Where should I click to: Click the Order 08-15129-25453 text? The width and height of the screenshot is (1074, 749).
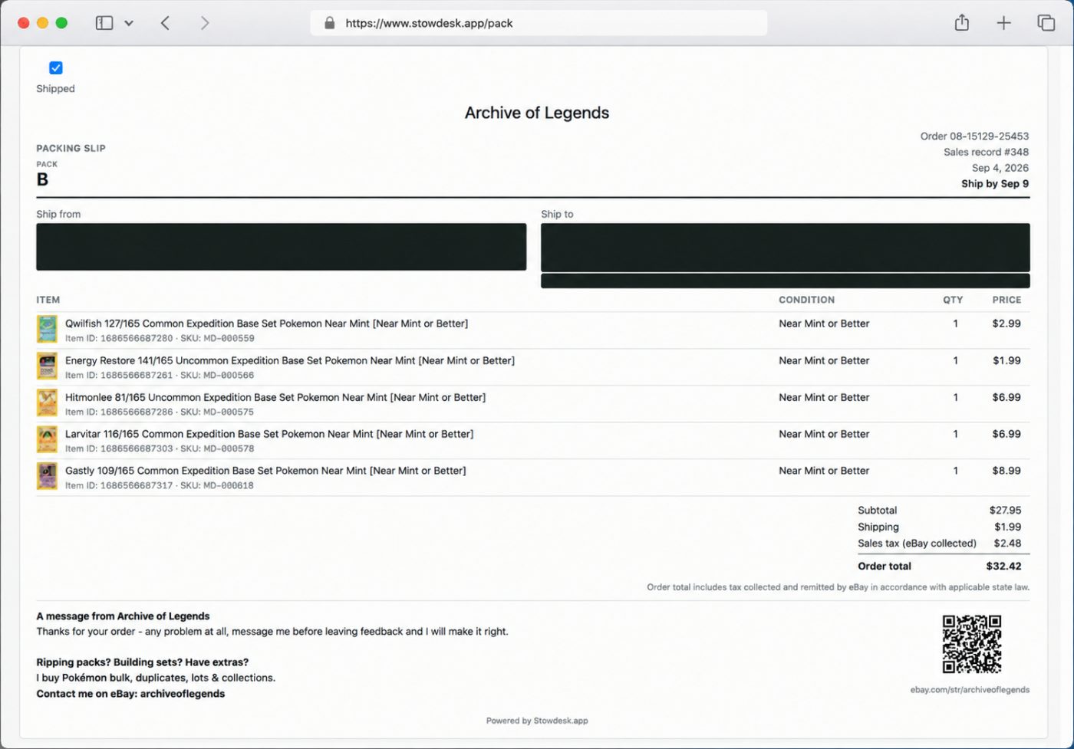tap(974, 136)
